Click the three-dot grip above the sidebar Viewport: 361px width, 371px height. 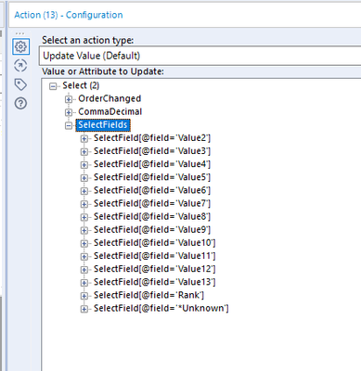pyautogui.click(x=19, y=33)
